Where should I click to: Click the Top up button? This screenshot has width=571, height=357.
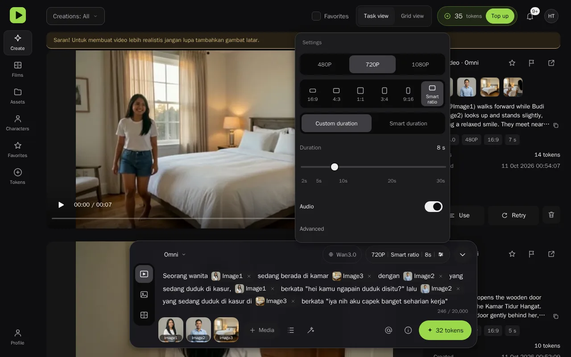(x=500, y=16)
